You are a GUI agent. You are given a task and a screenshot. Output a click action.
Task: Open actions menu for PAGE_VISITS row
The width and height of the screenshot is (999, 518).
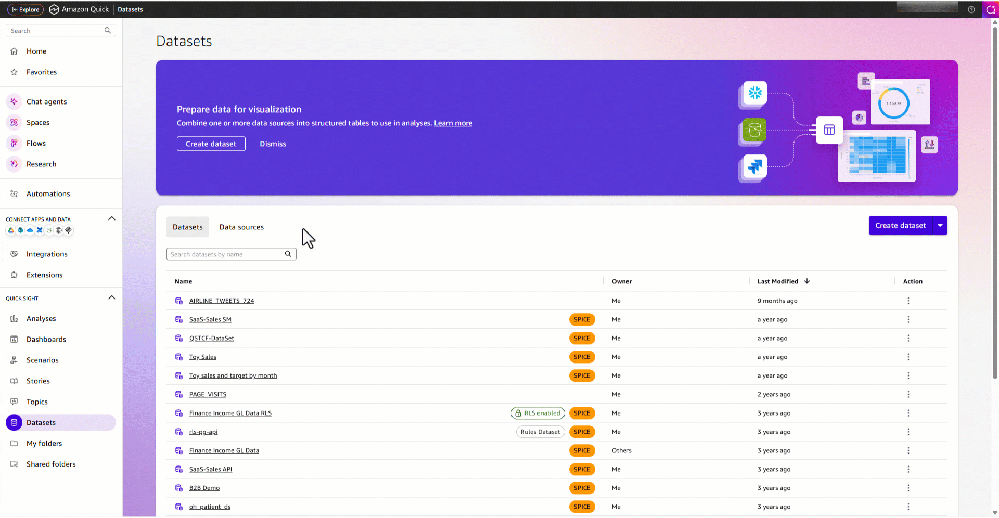point(908,395)
